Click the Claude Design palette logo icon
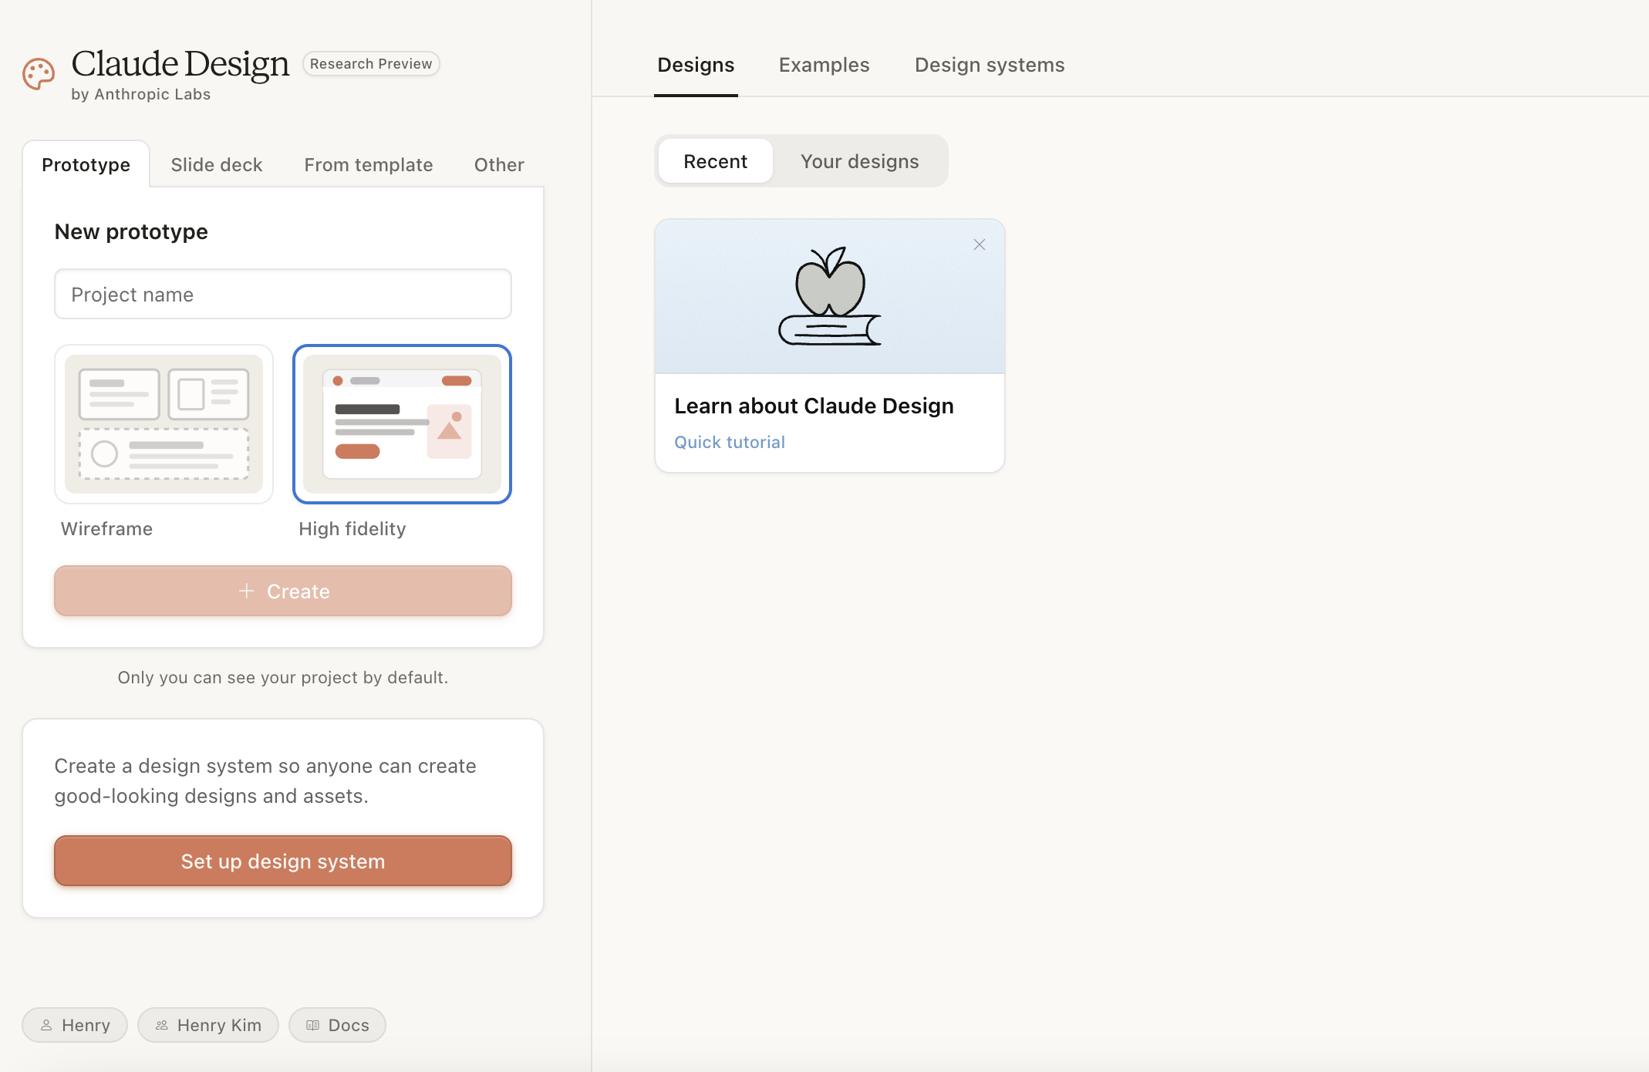Screen dimensions: 1649x1072 (x=39, y=74)
